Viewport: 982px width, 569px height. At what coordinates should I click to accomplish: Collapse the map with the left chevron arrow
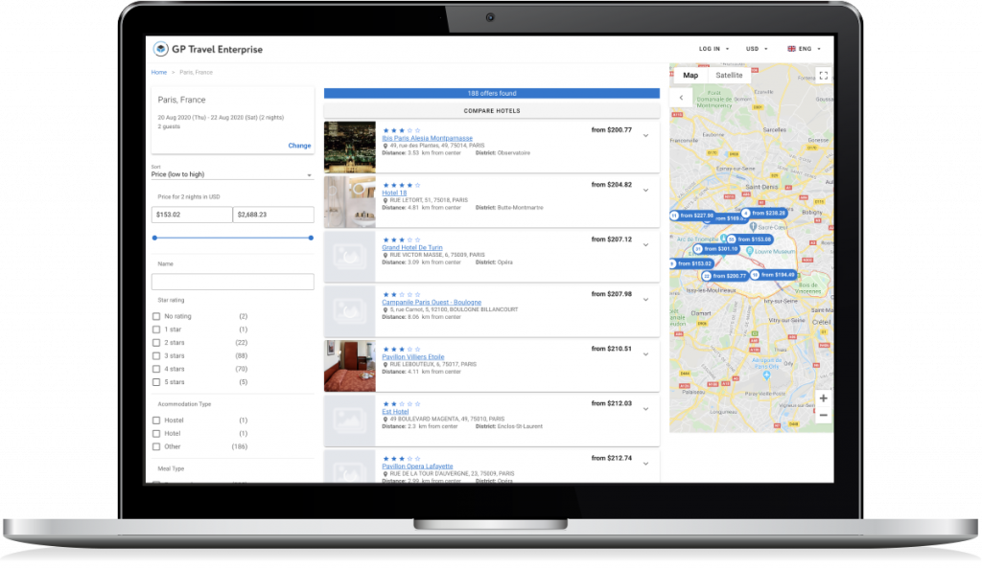(681, 98)
